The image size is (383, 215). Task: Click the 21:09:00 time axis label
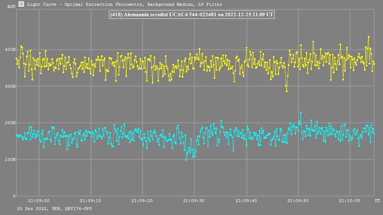(x=39, y=201)
